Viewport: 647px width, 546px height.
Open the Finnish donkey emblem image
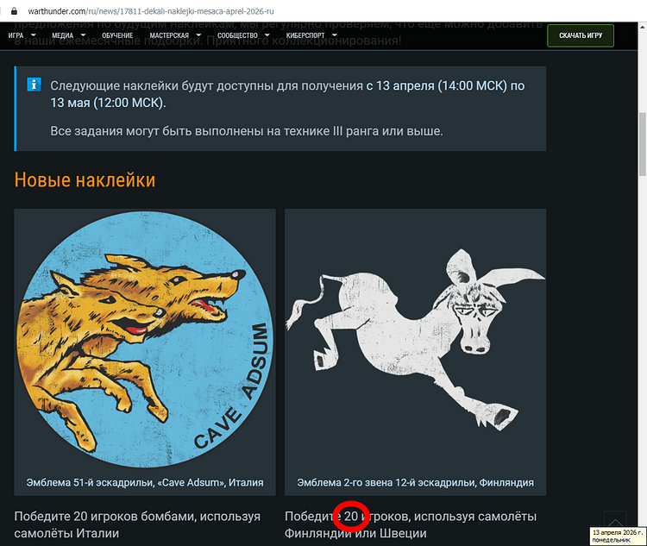(416, 340)
